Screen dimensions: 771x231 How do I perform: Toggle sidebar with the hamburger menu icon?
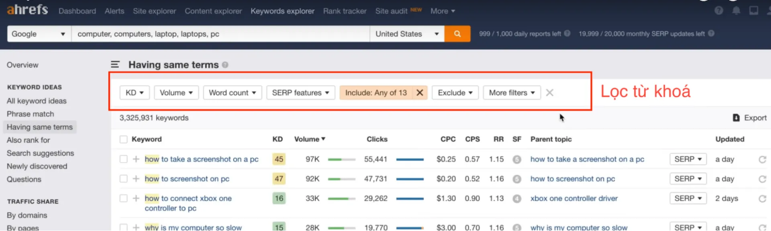click(115, 65)
